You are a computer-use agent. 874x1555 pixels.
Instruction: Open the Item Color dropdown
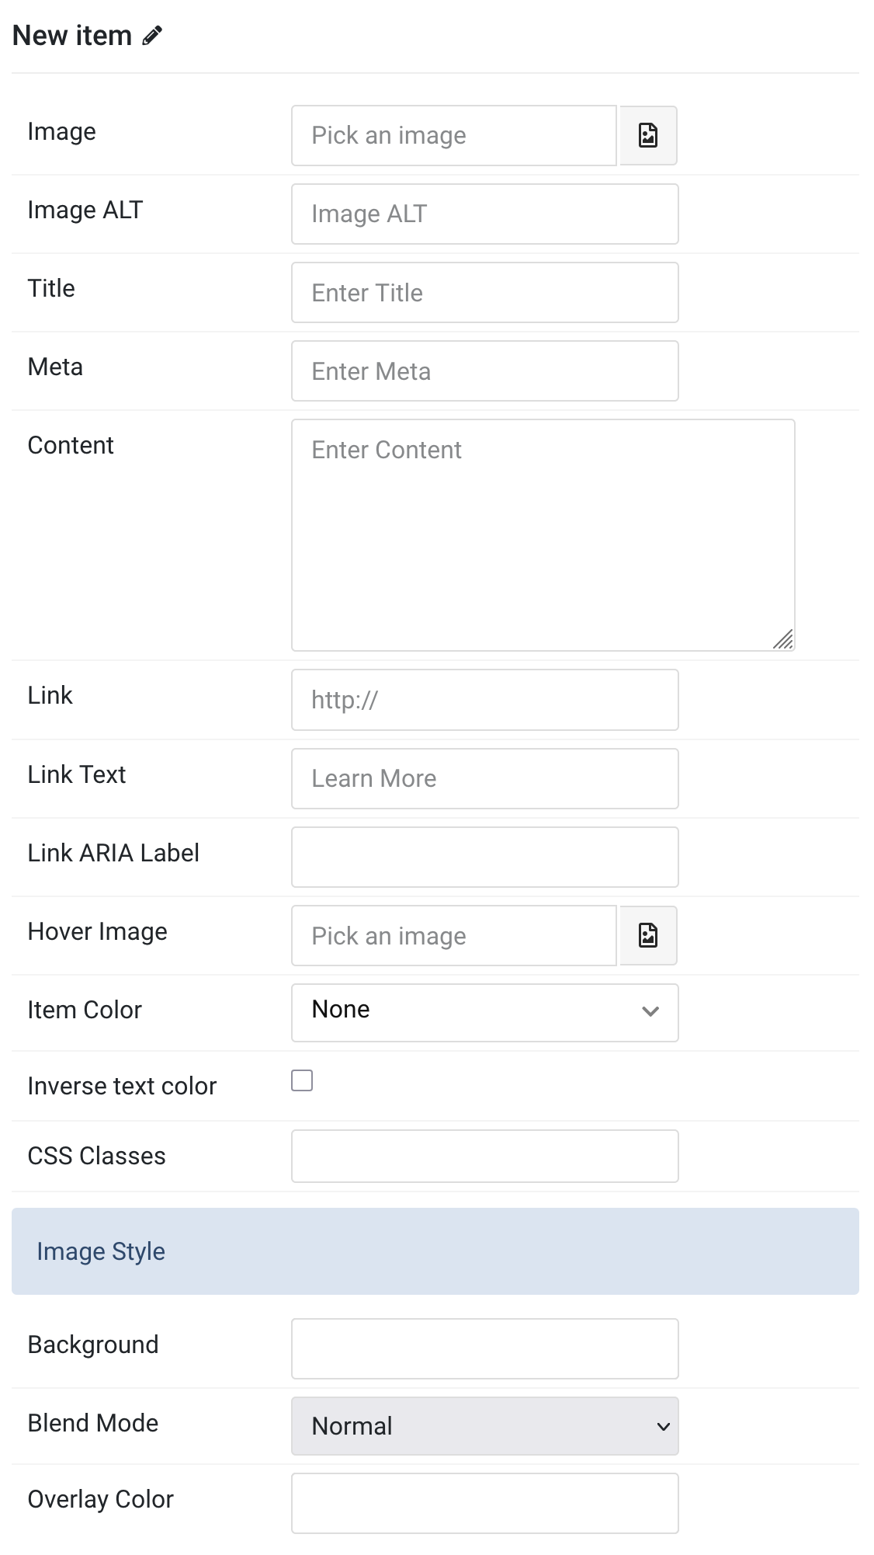(485, 1012)
